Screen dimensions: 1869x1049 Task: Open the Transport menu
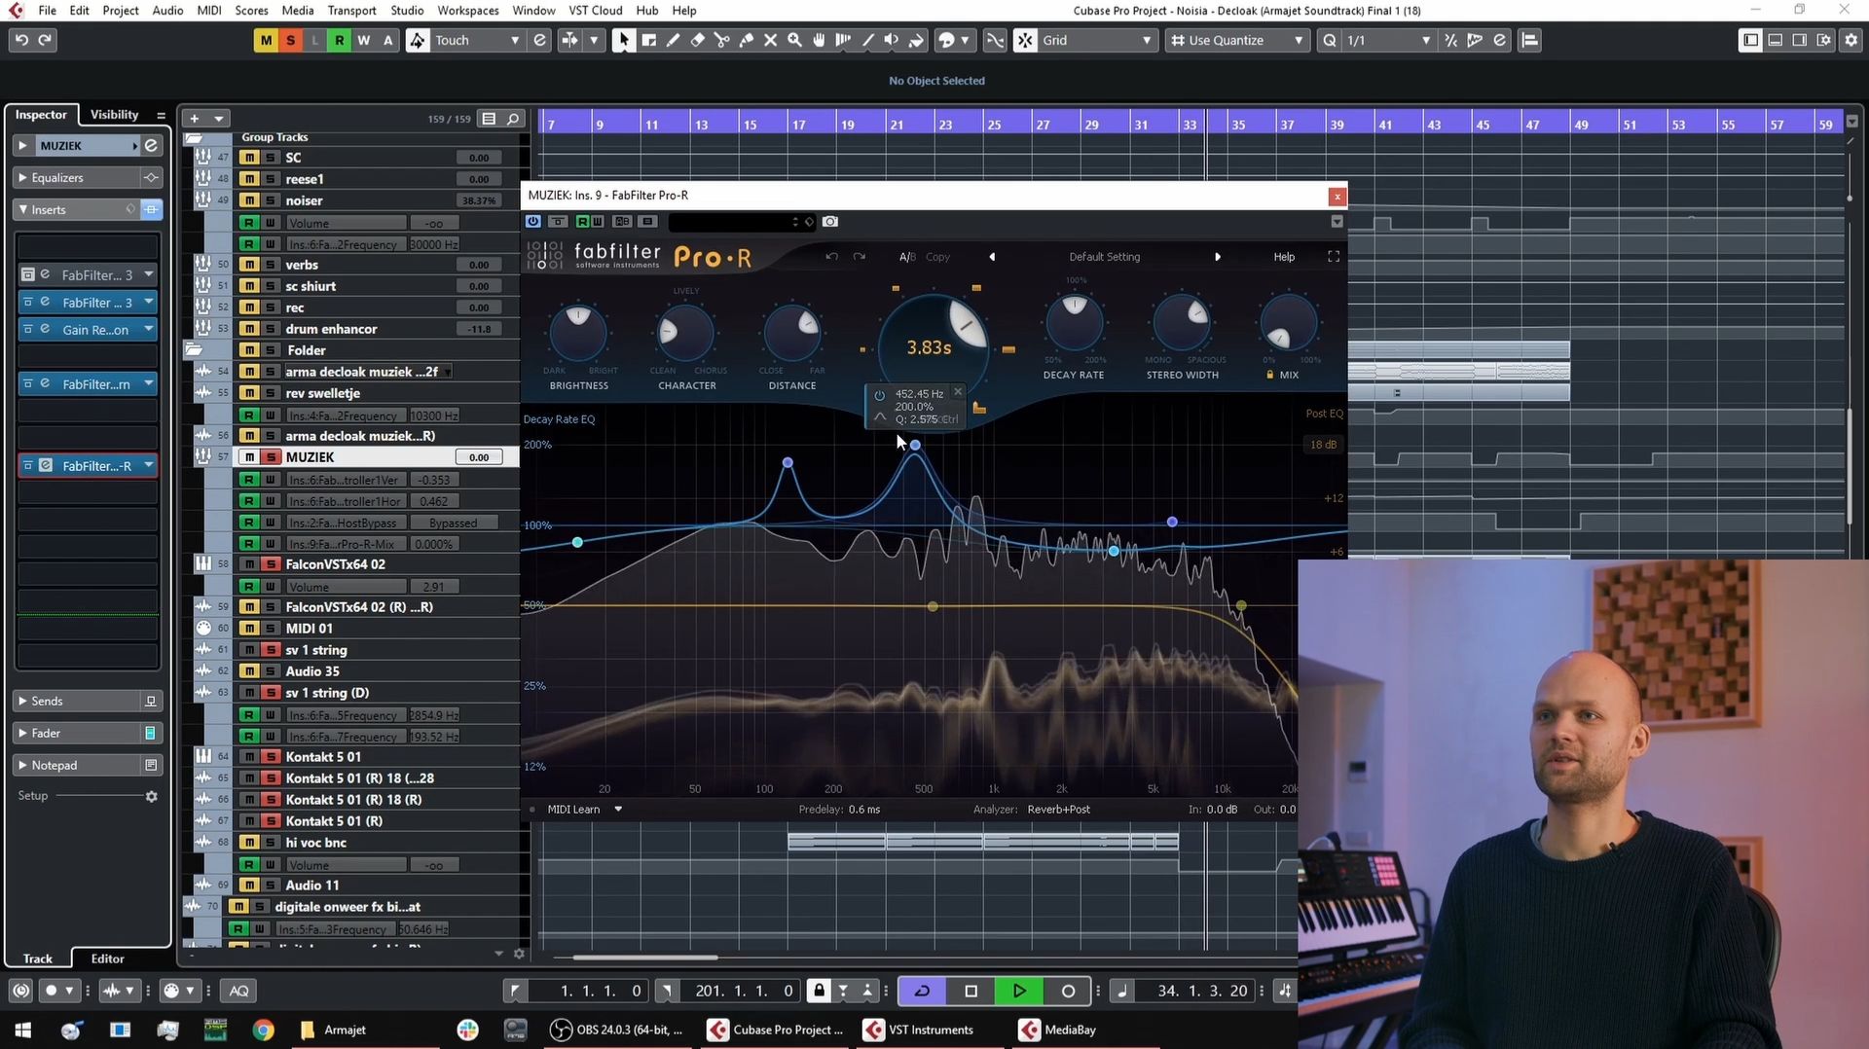351,10
